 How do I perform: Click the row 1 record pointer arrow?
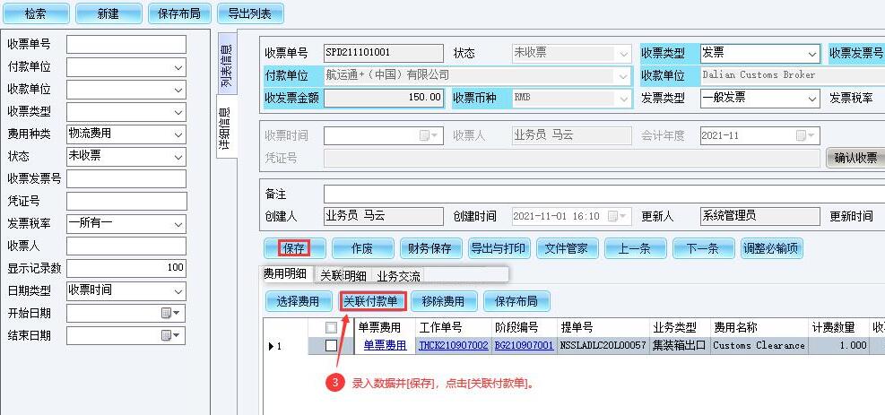272,345
